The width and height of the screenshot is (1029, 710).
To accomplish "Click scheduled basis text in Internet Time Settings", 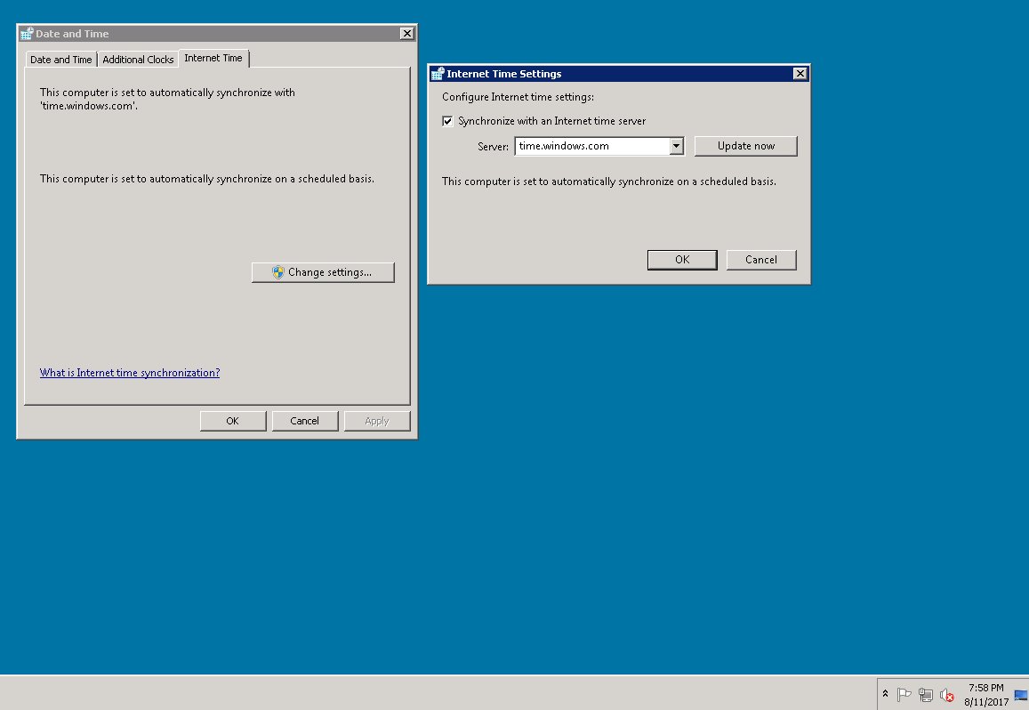I will point(609,182).
